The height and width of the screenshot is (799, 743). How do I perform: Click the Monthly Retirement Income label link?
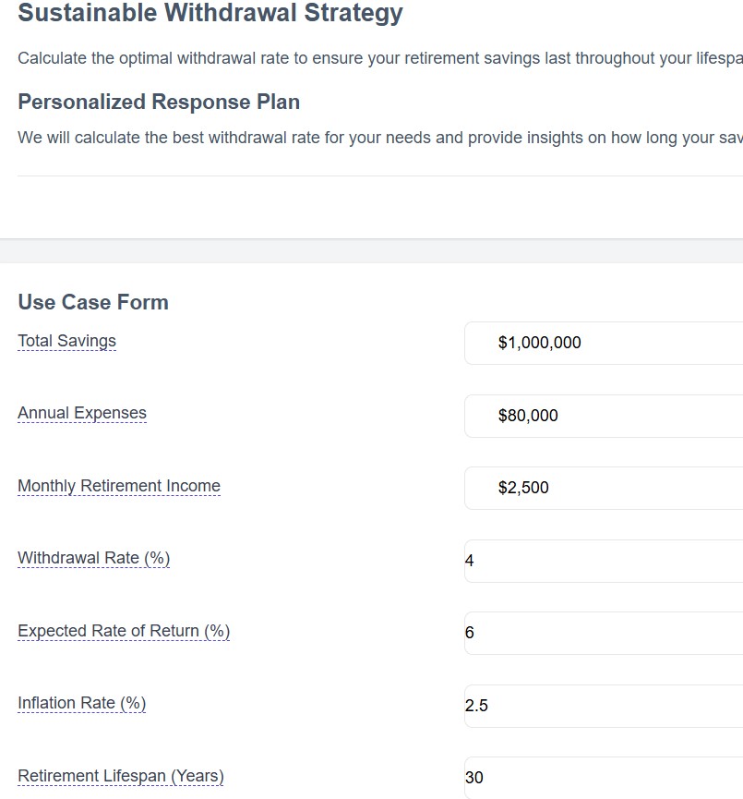click(x=118, y=486)
